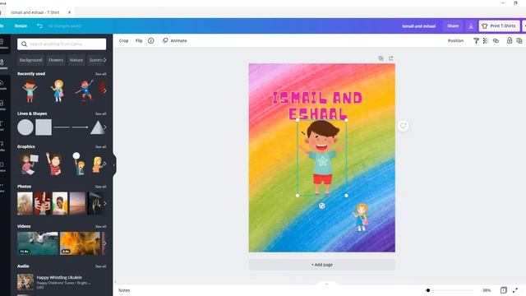Click the Share button
The height and width of the screenshot is (296, 526).
coord(453,25)
